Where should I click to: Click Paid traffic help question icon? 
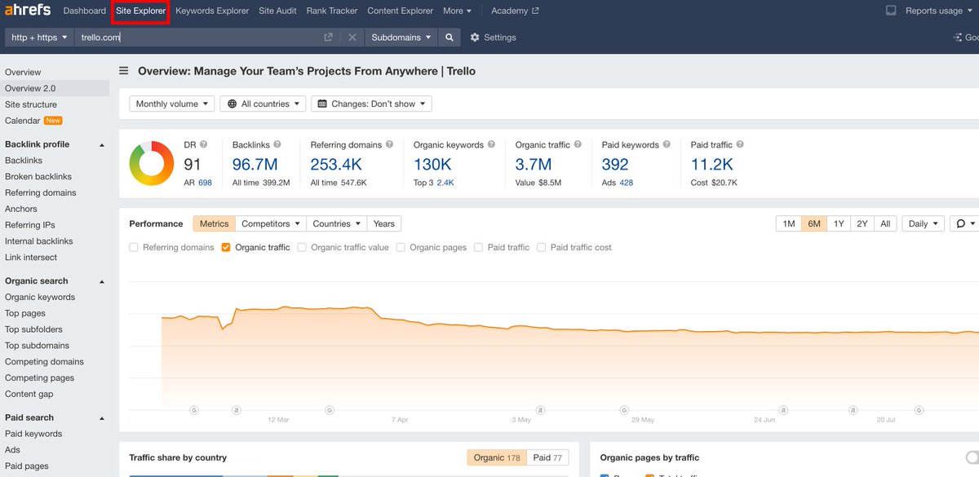740,144
